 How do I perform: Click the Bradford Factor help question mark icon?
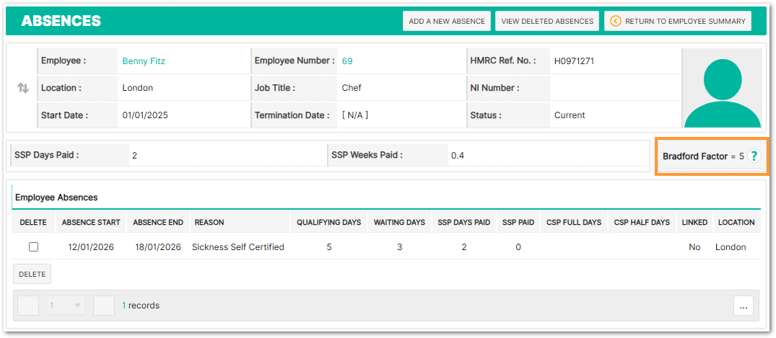754,156
